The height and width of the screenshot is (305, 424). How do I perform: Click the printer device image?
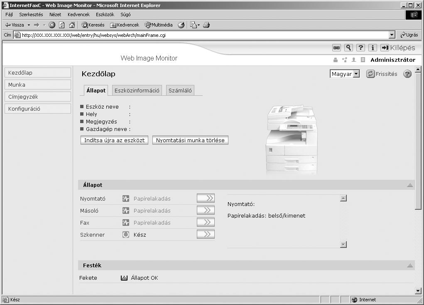coord(292,140)
